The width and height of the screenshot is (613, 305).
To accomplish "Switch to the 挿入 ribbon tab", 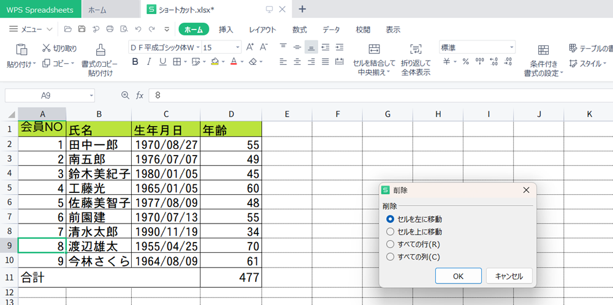I will click(226, 29).
